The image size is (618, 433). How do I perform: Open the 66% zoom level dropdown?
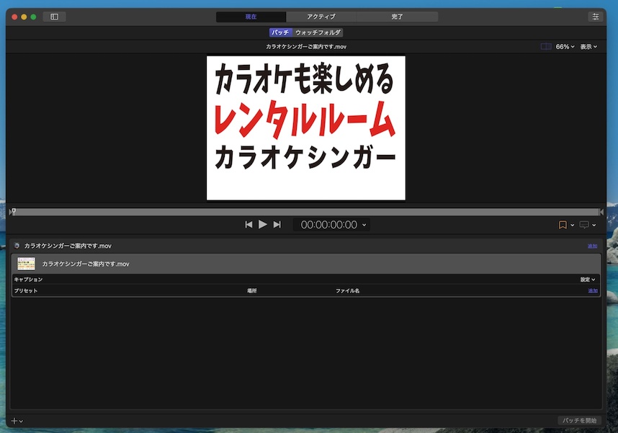tap(565, 46)
